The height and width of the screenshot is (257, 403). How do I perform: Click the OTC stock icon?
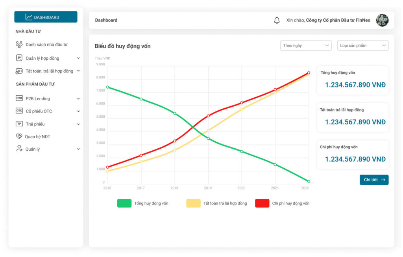point(19,111)
